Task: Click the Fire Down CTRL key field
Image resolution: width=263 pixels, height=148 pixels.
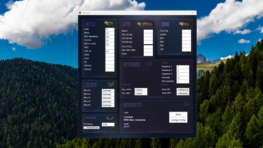Action: pos(108,124)
